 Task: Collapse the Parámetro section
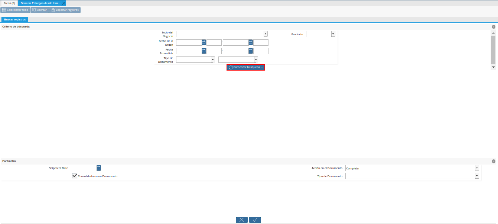coord(494,161)
